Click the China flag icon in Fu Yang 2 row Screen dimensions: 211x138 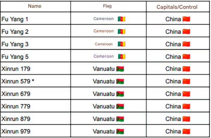(x=186, y=32)
